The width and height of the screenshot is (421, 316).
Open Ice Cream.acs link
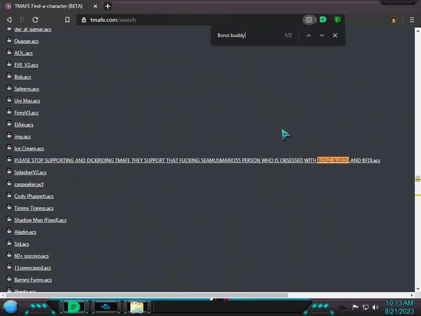[x=29, y=148]
